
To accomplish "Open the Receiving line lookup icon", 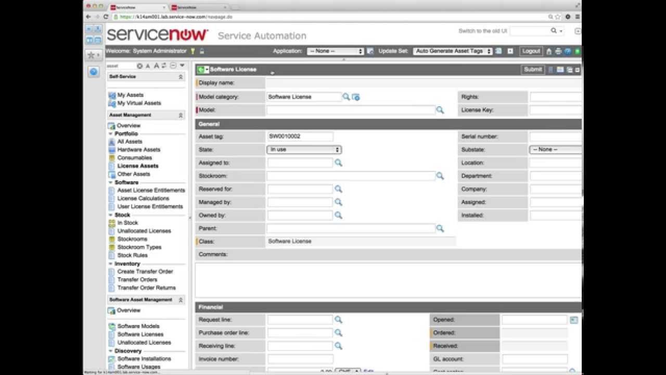I will (338, 346).
